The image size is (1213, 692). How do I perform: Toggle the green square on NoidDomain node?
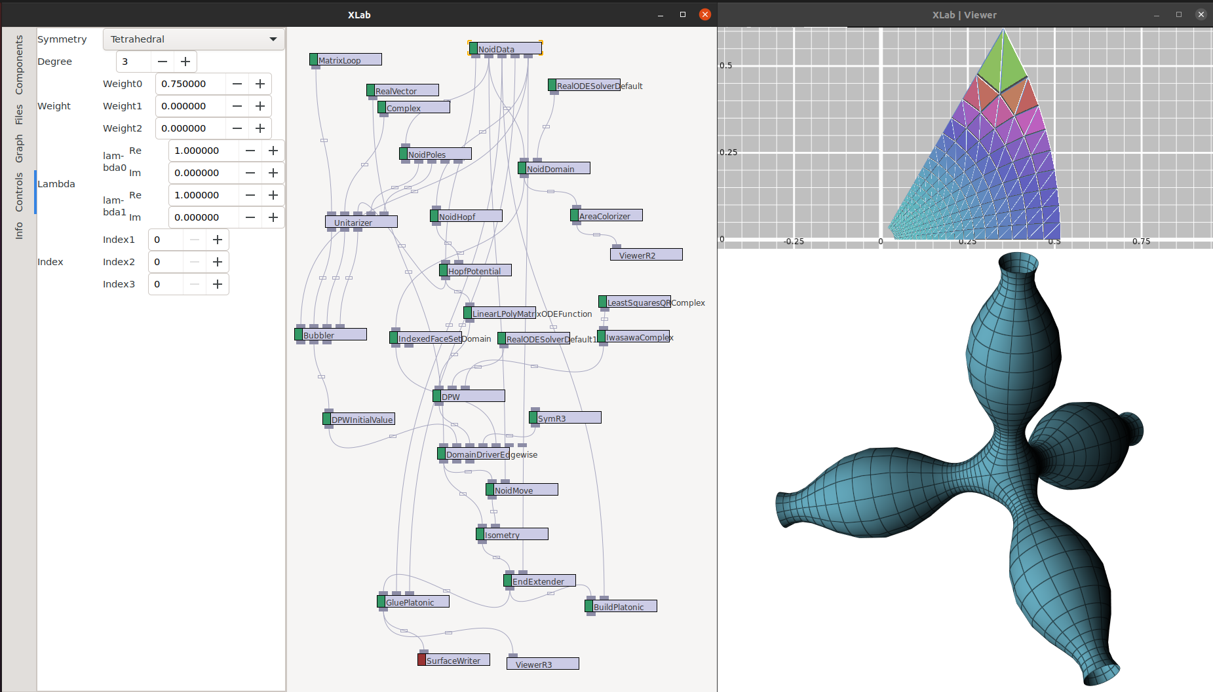click(x=522, y=168)
